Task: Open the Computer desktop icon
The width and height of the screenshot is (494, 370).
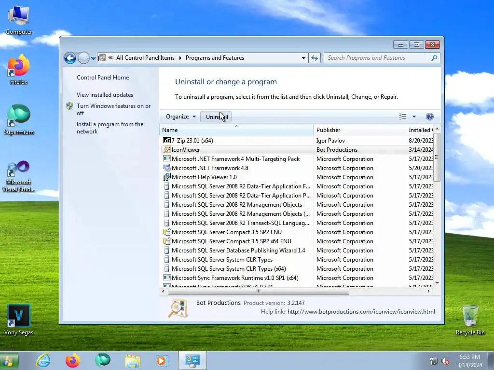Action: [x=19, y=20]
